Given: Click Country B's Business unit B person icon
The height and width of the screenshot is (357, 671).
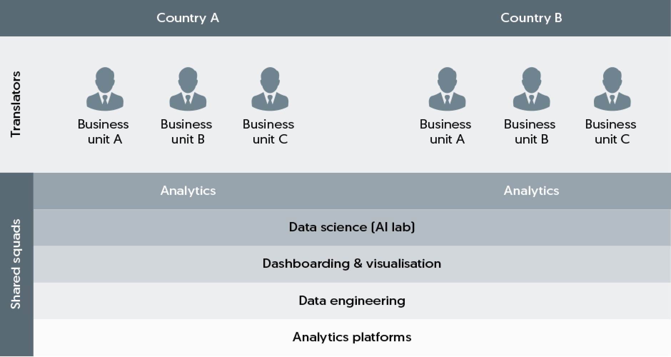Looking at the screenshot, I should (531, 89).
